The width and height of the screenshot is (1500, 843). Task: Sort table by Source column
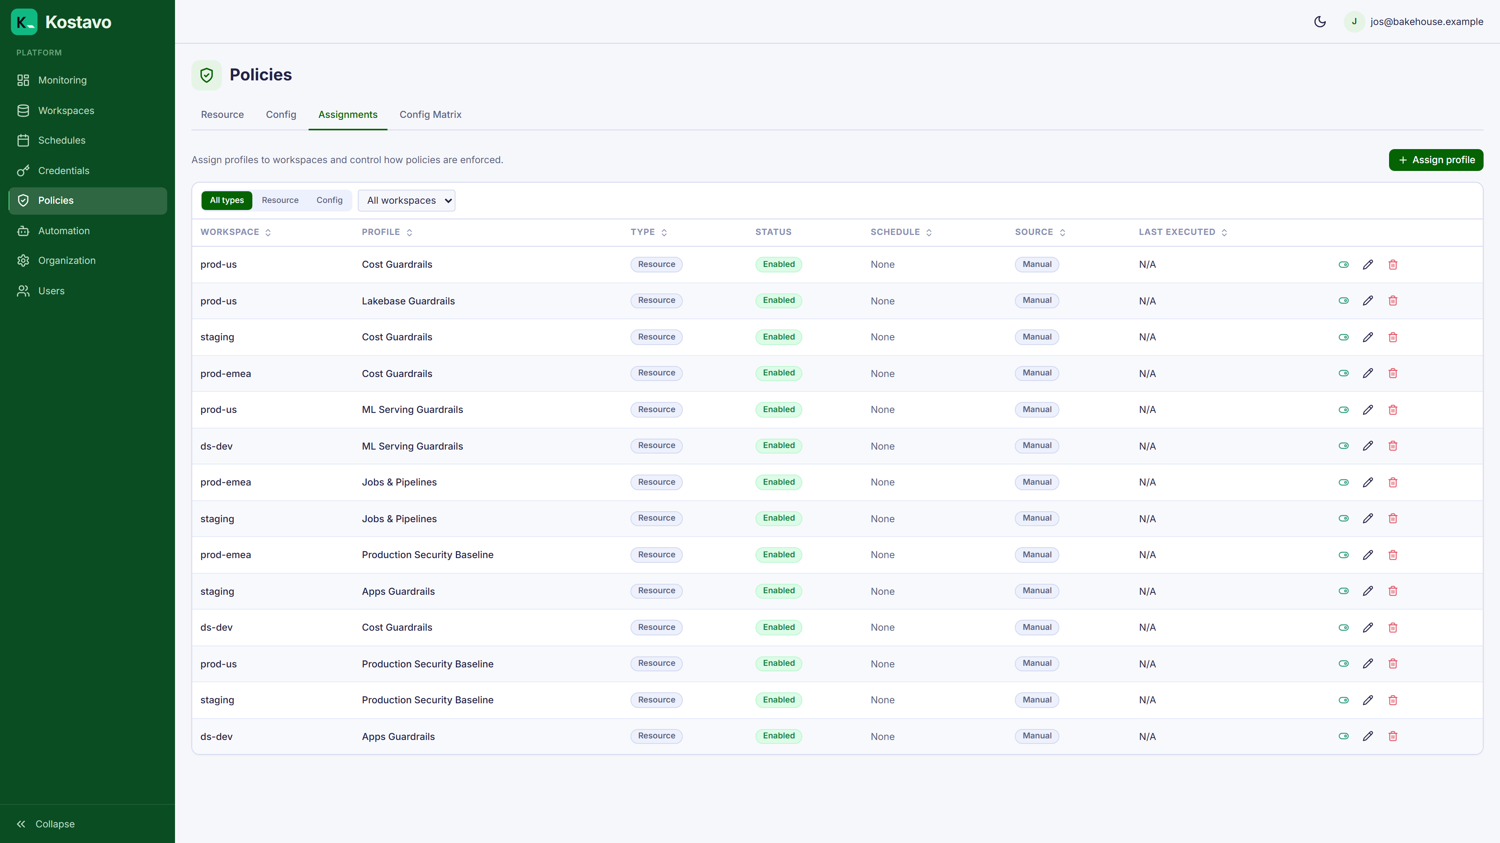tap(1040, 232)
